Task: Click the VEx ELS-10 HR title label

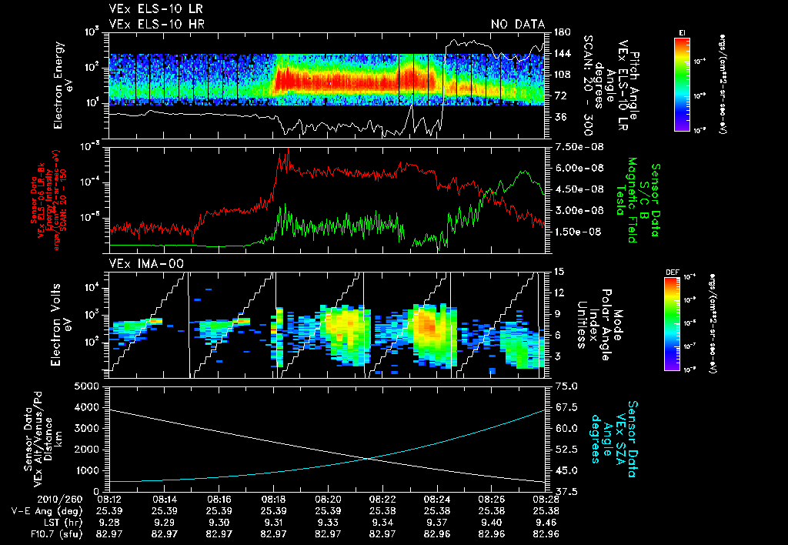Action: point(157,24)
